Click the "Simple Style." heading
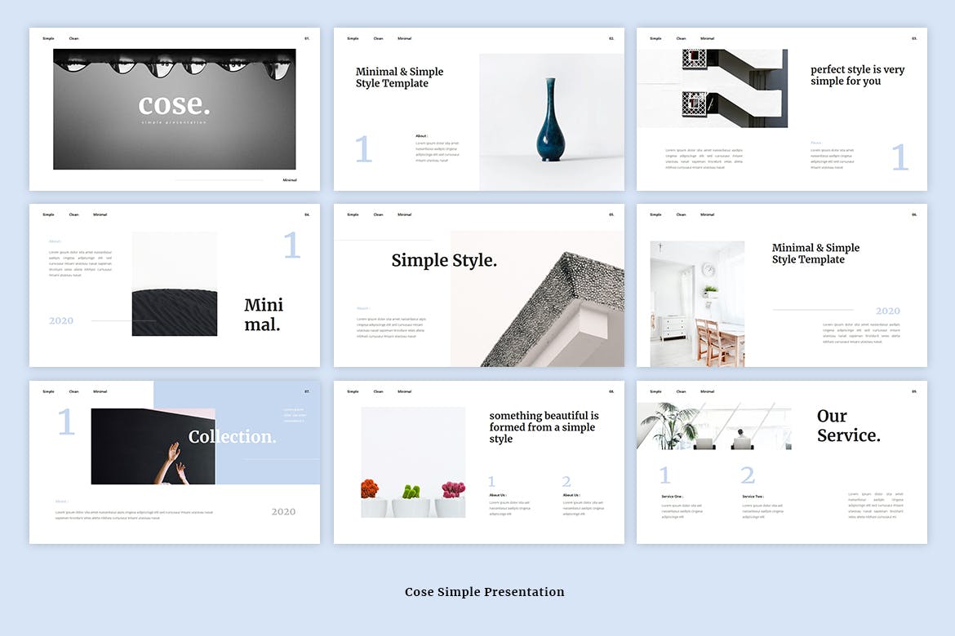955x636 pixels. [x=444, y=261]
